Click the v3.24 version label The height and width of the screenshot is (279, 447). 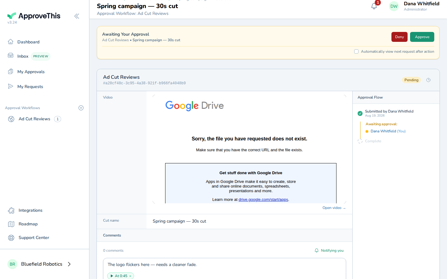[x=12, y=22]
